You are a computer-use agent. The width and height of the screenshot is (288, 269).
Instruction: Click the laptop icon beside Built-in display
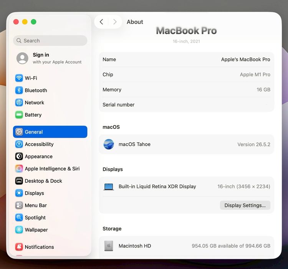point(109,187)
